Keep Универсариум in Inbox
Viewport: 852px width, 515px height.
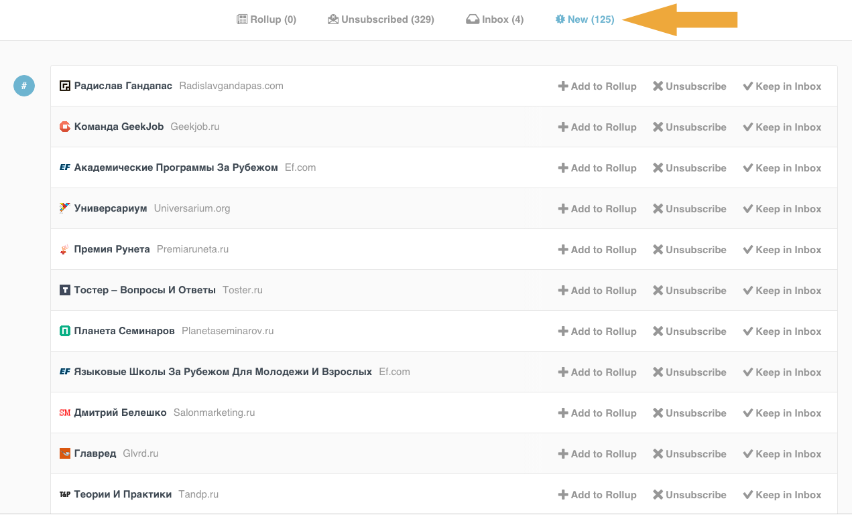(x=782, y=209)
